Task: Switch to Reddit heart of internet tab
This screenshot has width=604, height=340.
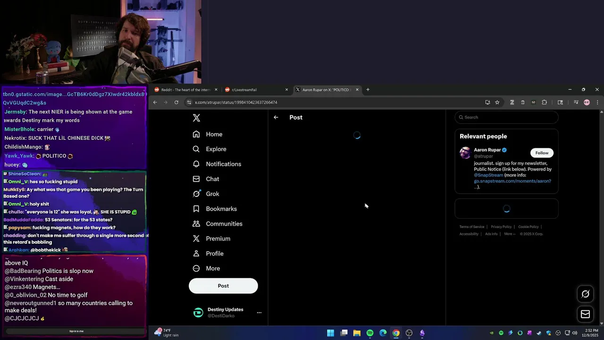Action: (186, 90)
